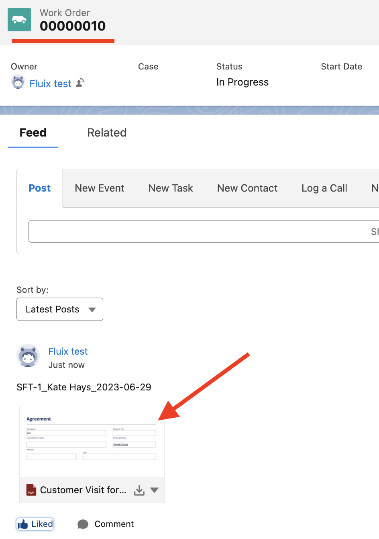This screenshot has height=539, width=379.
Task: Open the Latest Posts sort dropdown
Action: (x=60, y=309)
